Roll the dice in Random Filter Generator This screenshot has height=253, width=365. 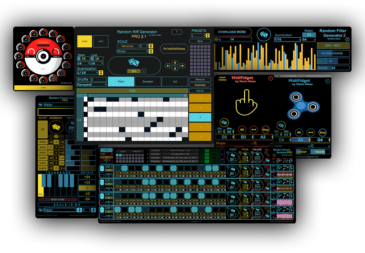point(264,35)
